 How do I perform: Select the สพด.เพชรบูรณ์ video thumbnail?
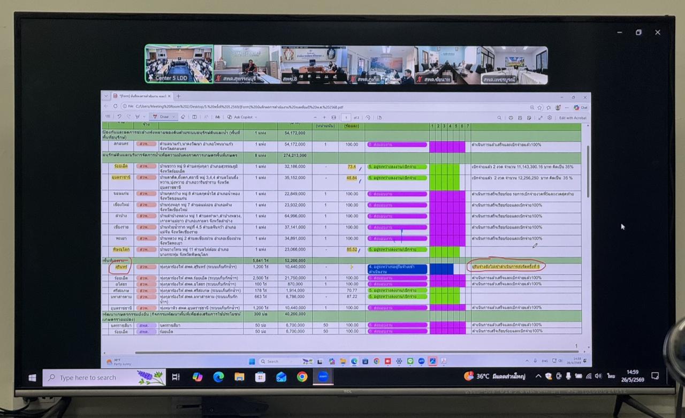click(514, 65)
